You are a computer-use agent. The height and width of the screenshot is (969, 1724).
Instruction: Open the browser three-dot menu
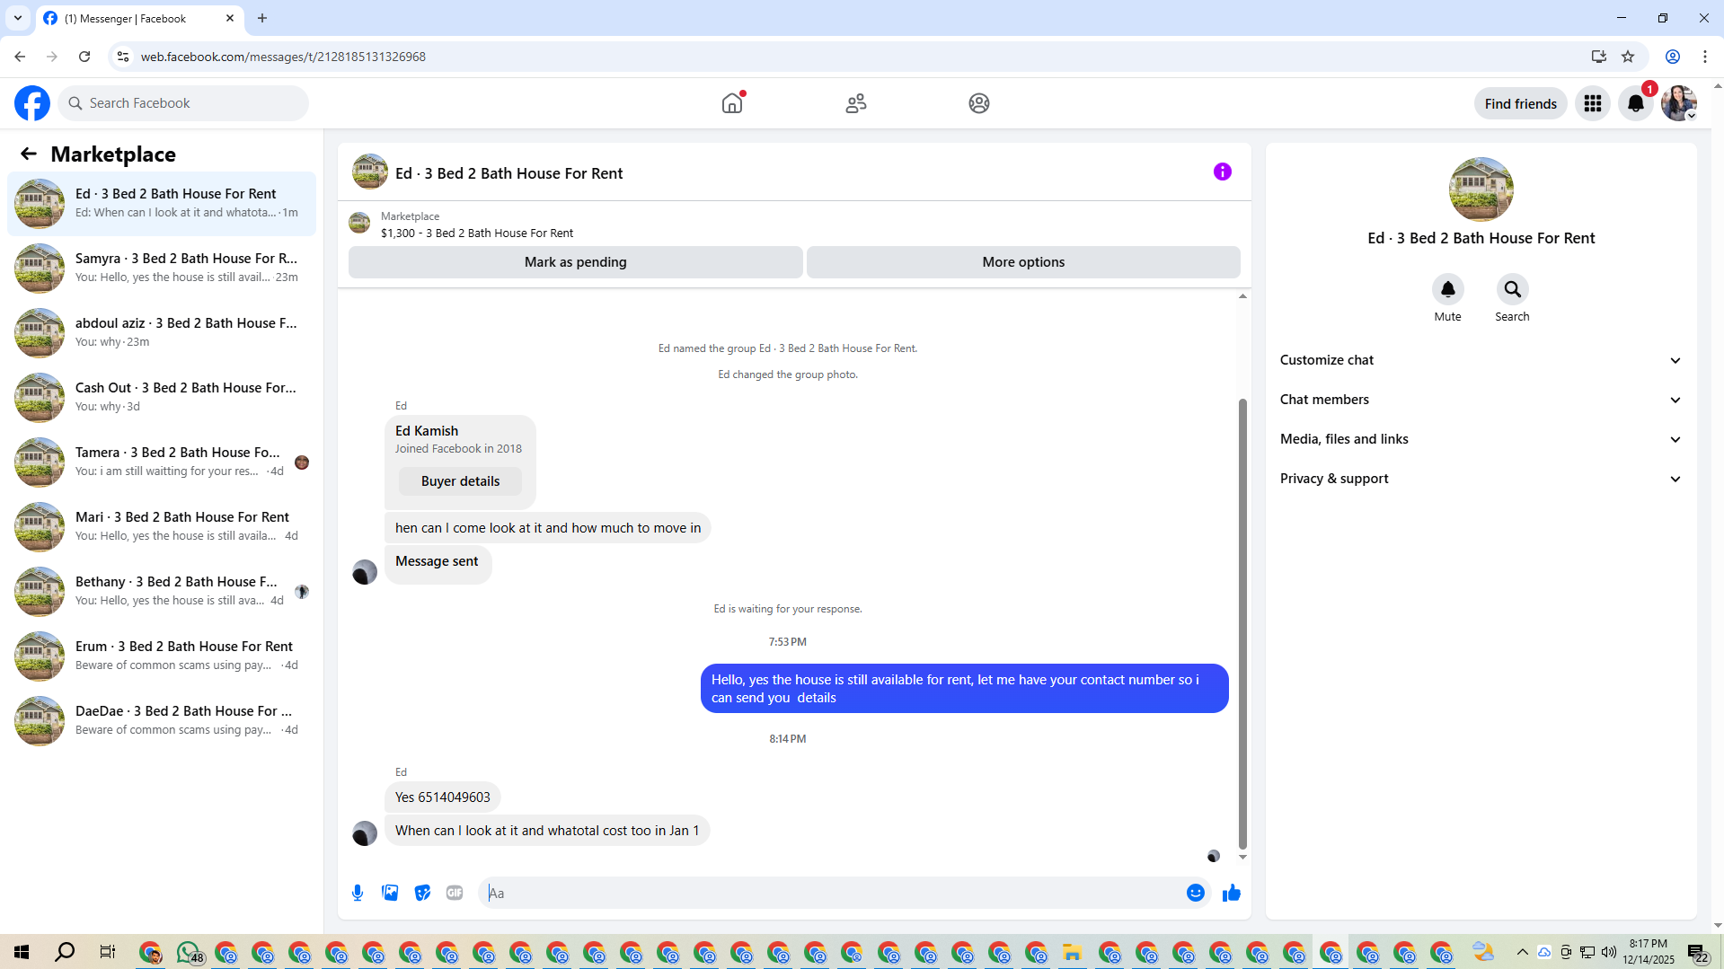click(1705, 57)
